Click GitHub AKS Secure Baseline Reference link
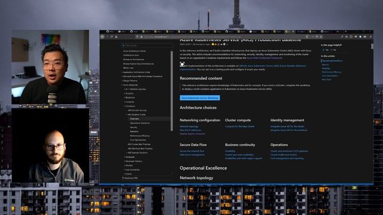 click(272, 66)
